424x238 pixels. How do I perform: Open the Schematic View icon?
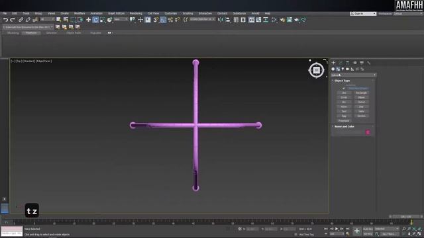[266, 20]
